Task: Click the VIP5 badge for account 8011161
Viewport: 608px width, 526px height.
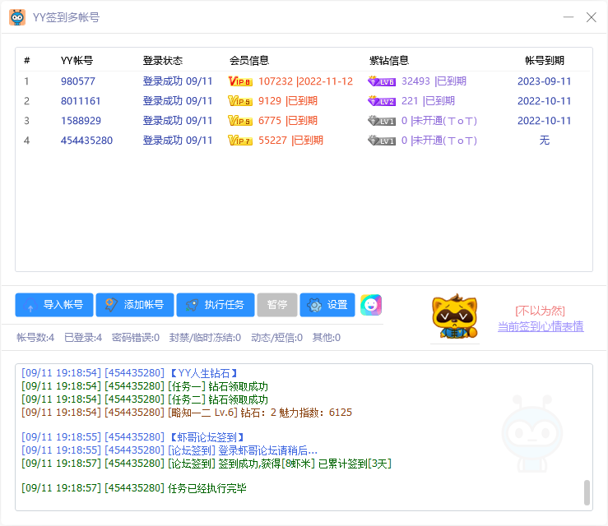Action: (240, 101)
